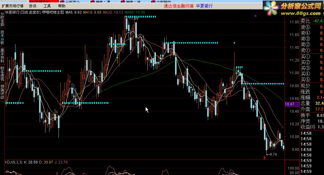Screen dimensions: 324x175
Task: Click the KDJ(9,3,3) indicator label
Action: tap(14, 162)
